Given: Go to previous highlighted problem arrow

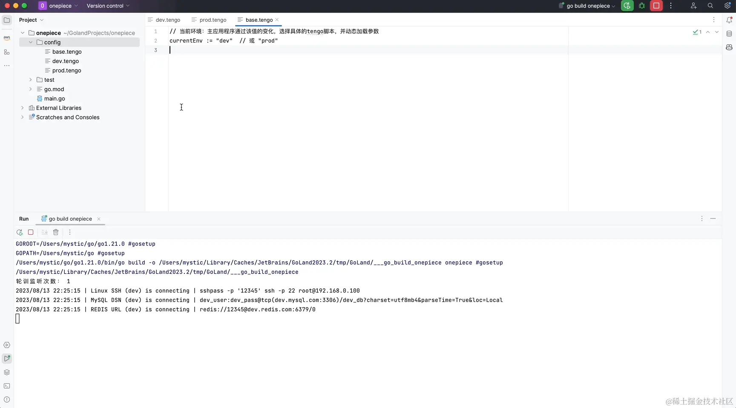Looking at the screenshot, I should point(708,32).
